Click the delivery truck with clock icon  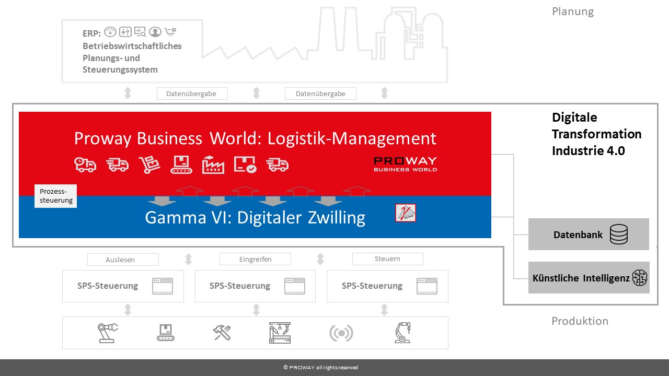85,164
